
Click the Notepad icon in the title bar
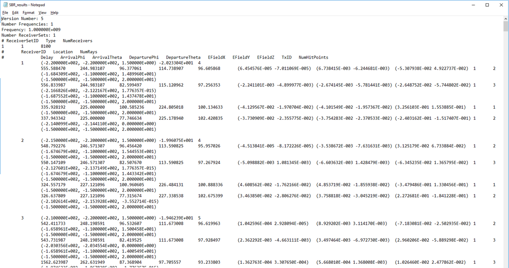pyautogui.click(x=5, y=4)
